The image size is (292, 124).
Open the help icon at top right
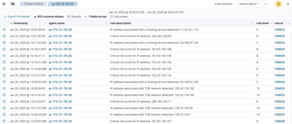tap(288, 4)
